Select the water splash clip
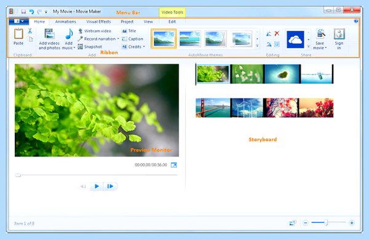This screenshot has width=369, height=239. 317,74
